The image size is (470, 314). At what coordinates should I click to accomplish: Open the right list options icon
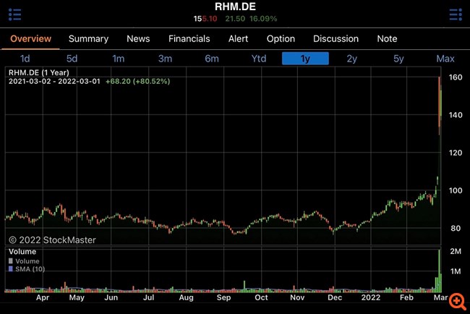(455, 14)
